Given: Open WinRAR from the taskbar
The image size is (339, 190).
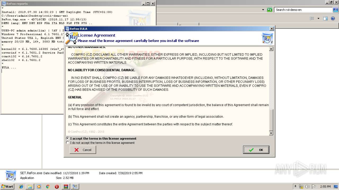Looking at the screenshot, I should coord(66,187).
